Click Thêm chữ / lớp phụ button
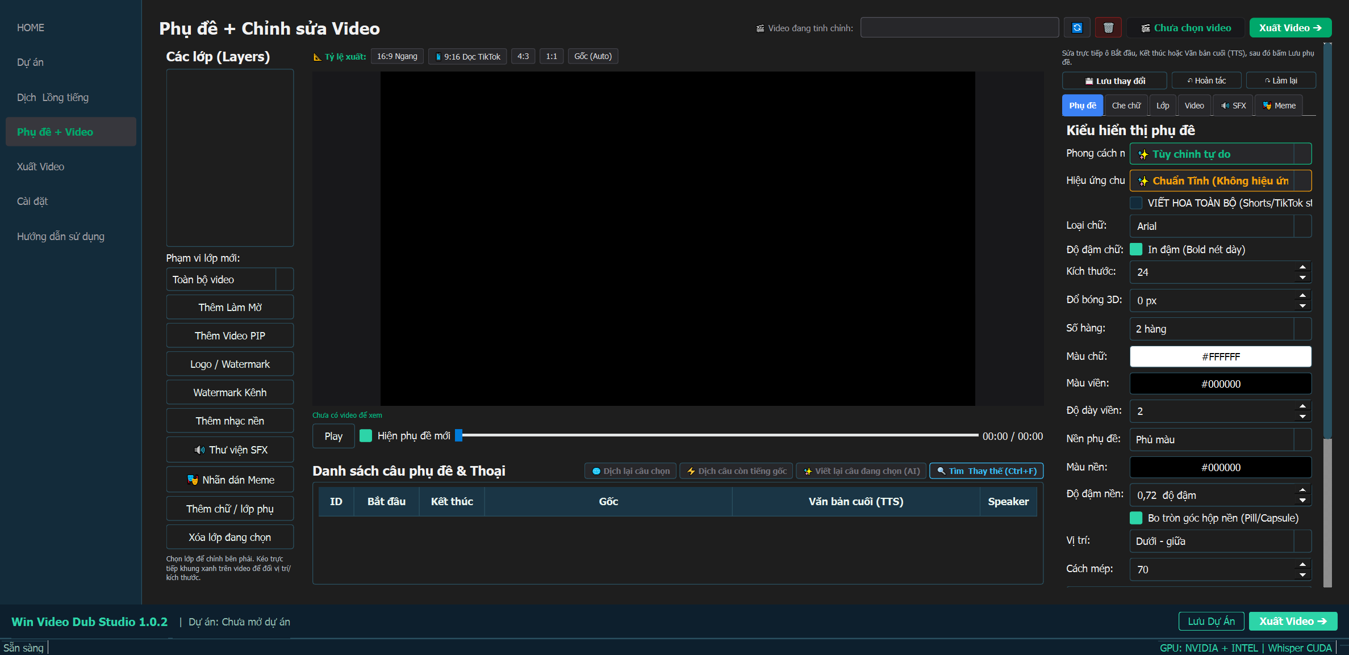1349x655 pixels. (229, 509)
